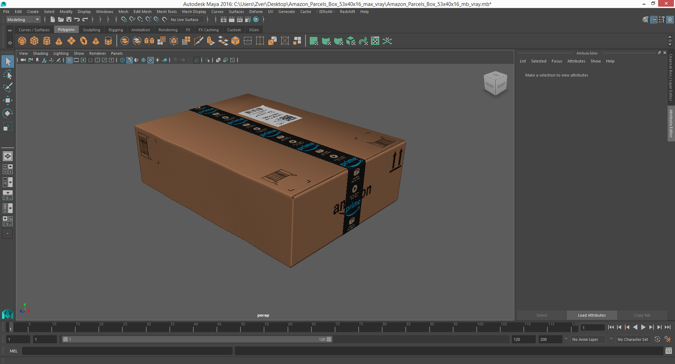Toggle wireframe on shaded in viewport
The width and height of the screenshot is (675, 364).
click(x=143, y=60)
